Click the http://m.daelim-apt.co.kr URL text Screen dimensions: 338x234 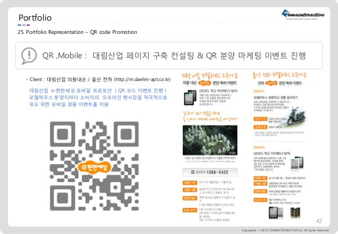coord(142,79)
